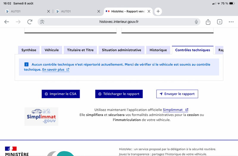Click the forward navigation arrow
This screenshot has width=238, height=156.
coord(18,22)
